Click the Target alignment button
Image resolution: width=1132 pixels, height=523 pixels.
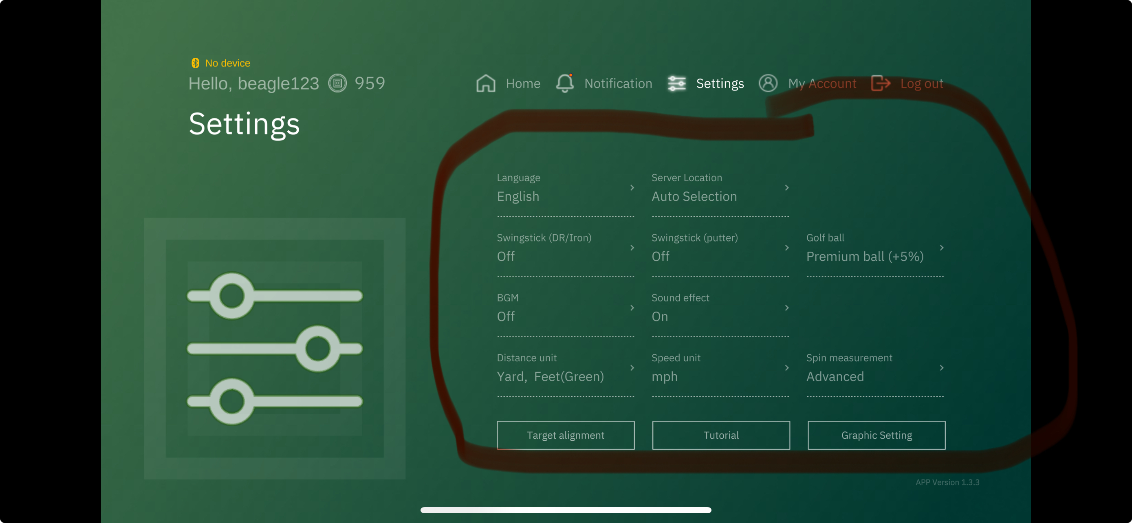point(566,435)
